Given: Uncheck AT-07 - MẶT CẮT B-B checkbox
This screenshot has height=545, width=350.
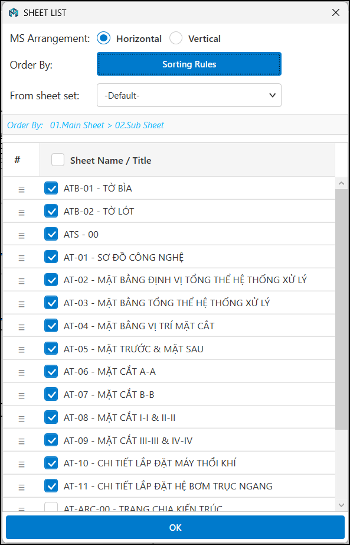Looking at the screenshot, I should pos(51,394).
